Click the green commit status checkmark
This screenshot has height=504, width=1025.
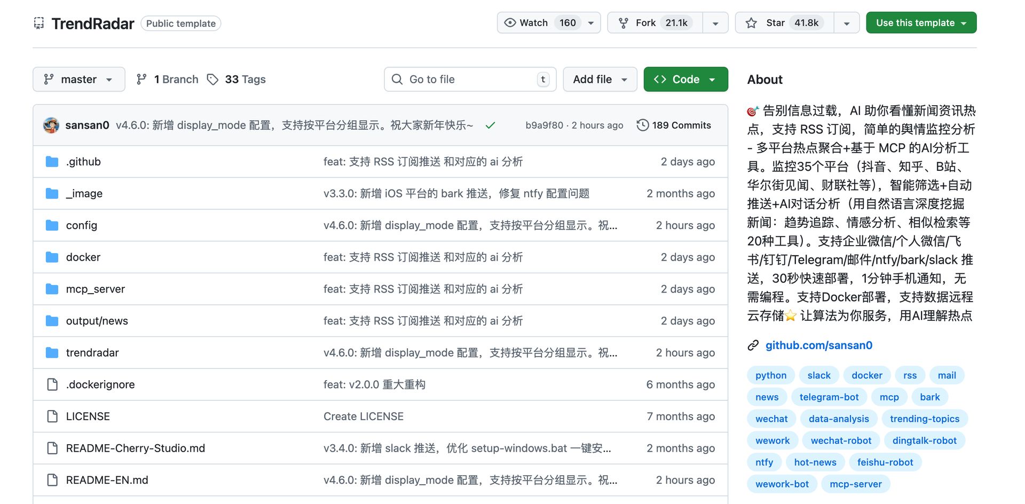click(490, 125)
